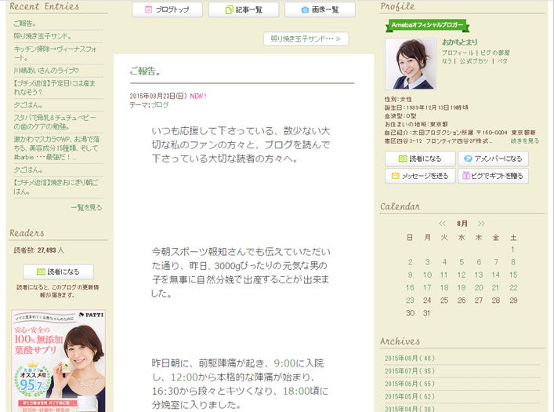Go to previous month in Calendar
554x412 pixels.
pyautogui.click(x=442, y=224)
